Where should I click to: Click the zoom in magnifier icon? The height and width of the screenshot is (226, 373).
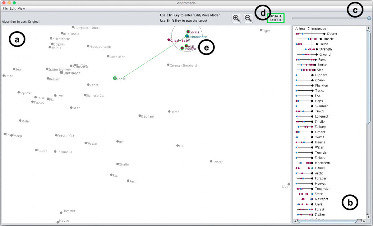(x=237, y=18)
